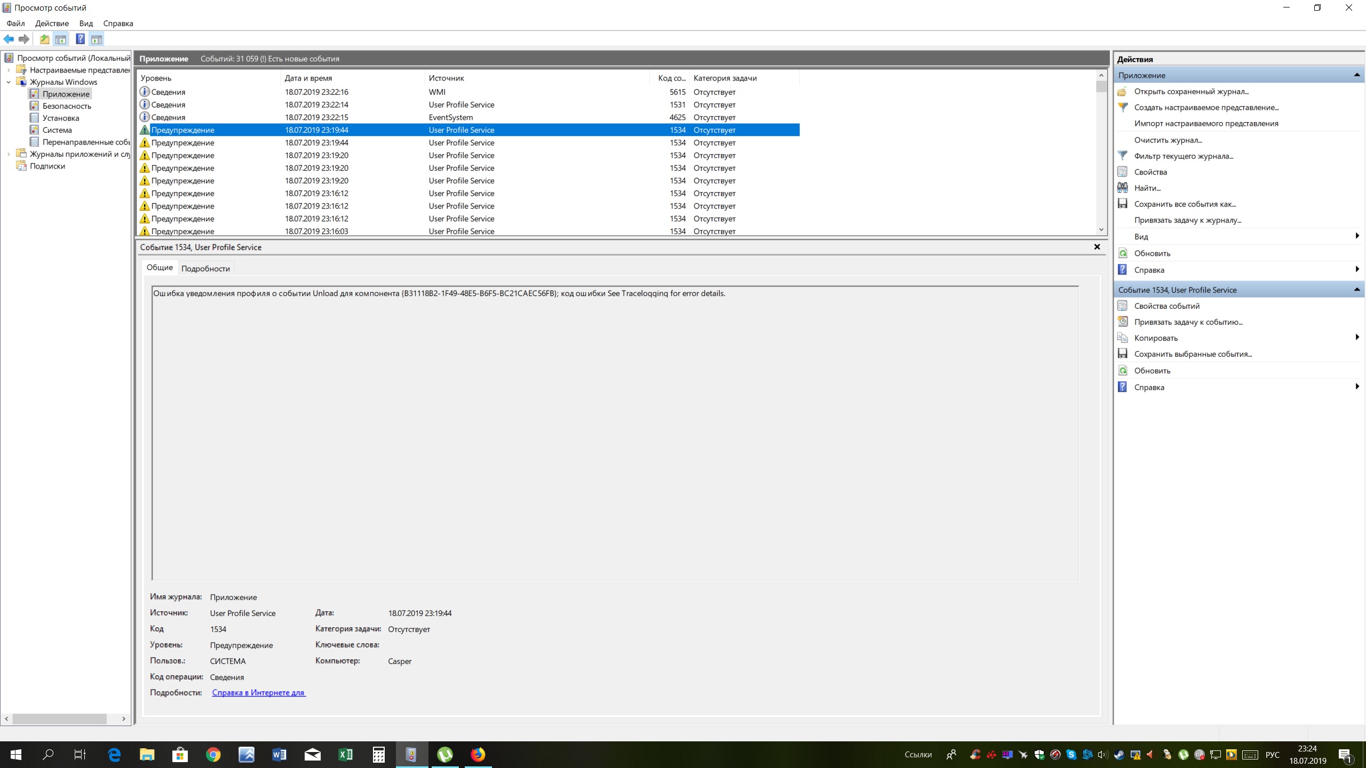Expand Журналы приложений и служб node
The width and height of the screenshot is (1366, 768).
pyautogui.click(x=9, y=154)
